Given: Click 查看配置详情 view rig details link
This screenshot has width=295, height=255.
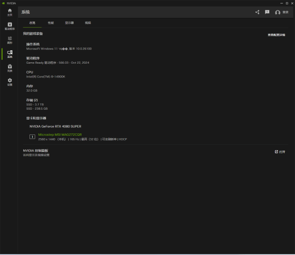Looking at the screenshot, I should click(276, 35).
